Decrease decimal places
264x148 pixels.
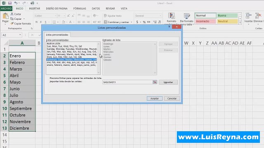(x=160, y=22)
